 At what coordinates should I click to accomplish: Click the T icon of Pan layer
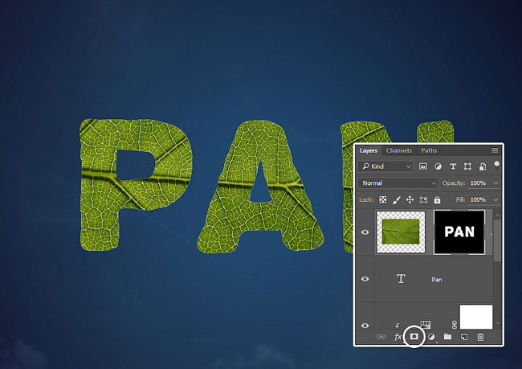[401, 279]
